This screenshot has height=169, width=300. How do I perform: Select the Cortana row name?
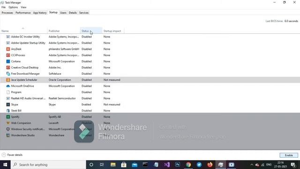15,61
